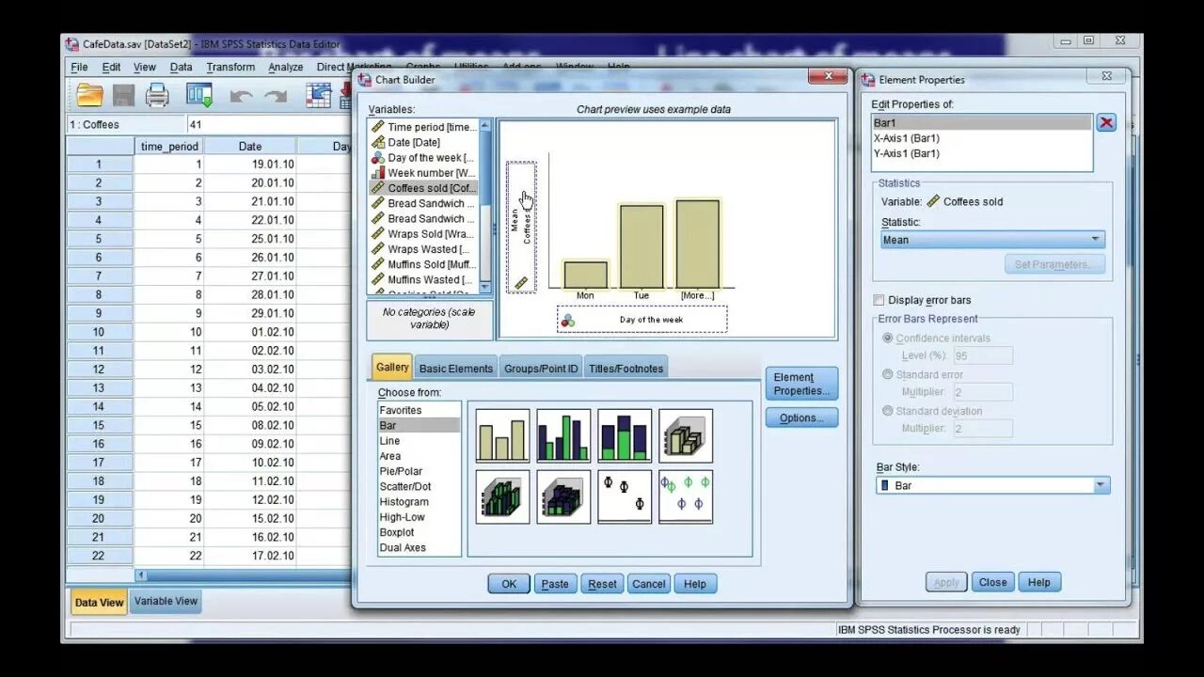This screenshot has height=677, width=1204.
Task: Click the Options button
Action: pos(801,418)
